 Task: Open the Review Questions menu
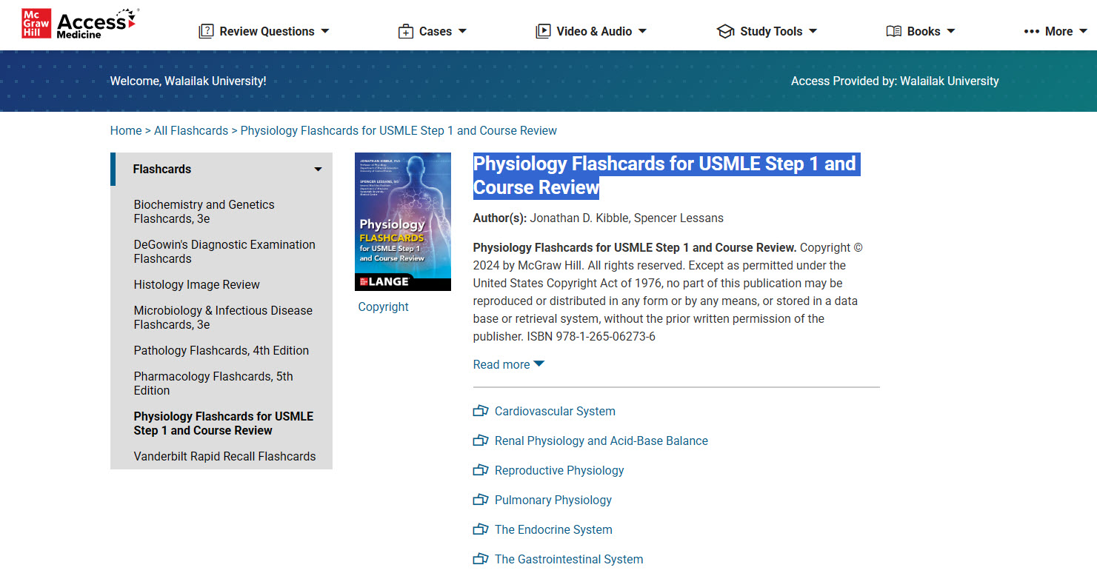coord(264,31)
